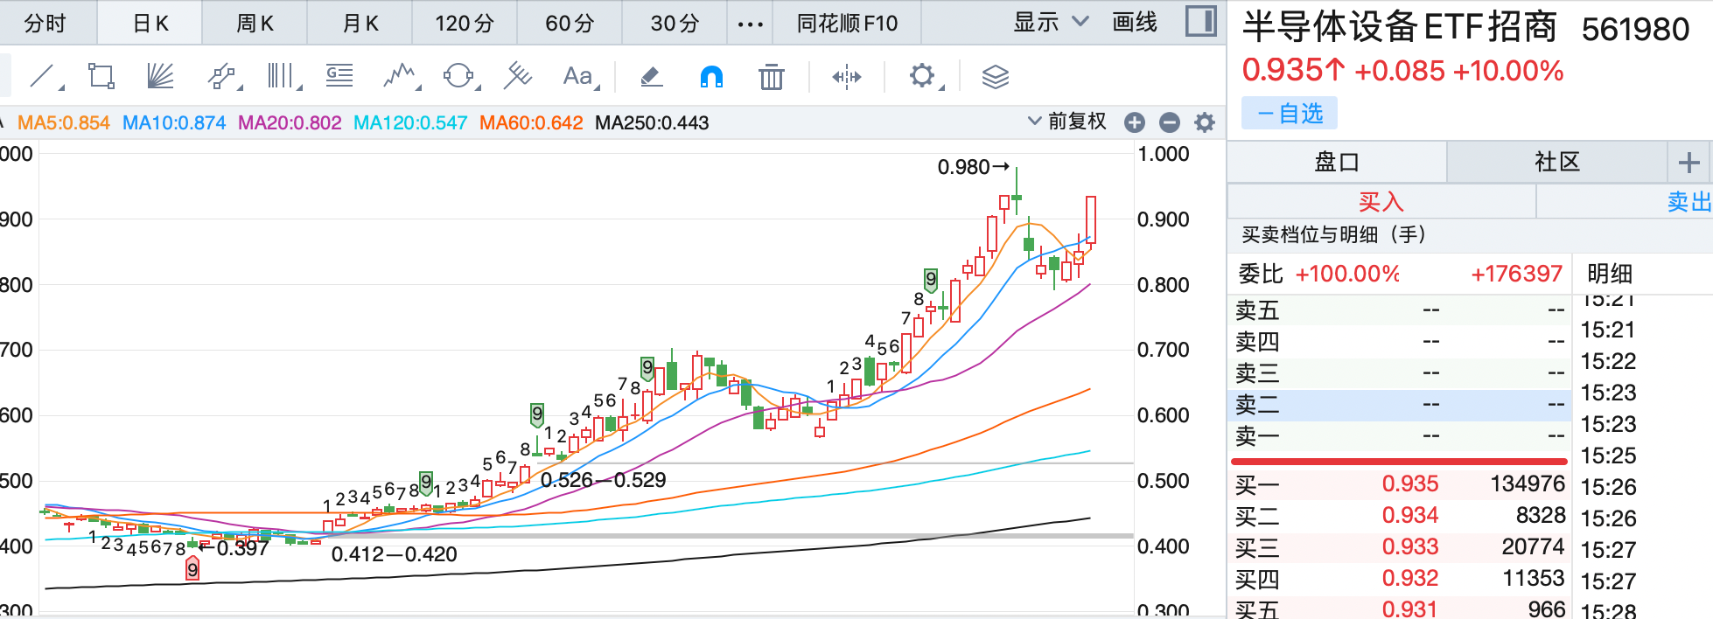
Task: Expand the 前复权 price adjustment dropdown
Action: coord(1066,122)
